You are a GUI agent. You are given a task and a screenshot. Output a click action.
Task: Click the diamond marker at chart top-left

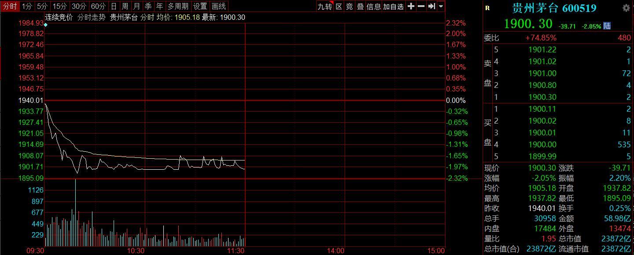click(x=45, y=25)
